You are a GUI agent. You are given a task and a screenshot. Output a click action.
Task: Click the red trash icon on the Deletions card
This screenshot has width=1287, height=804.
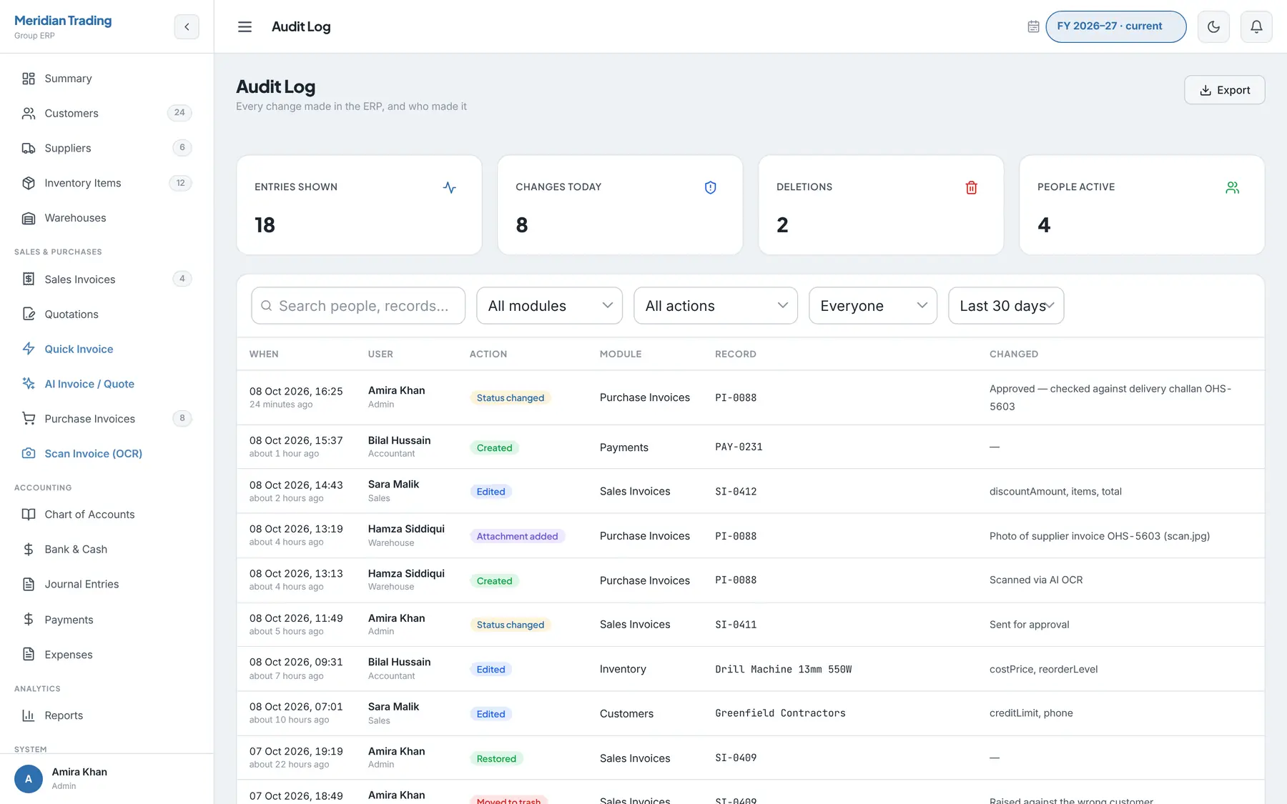point(971,187)
